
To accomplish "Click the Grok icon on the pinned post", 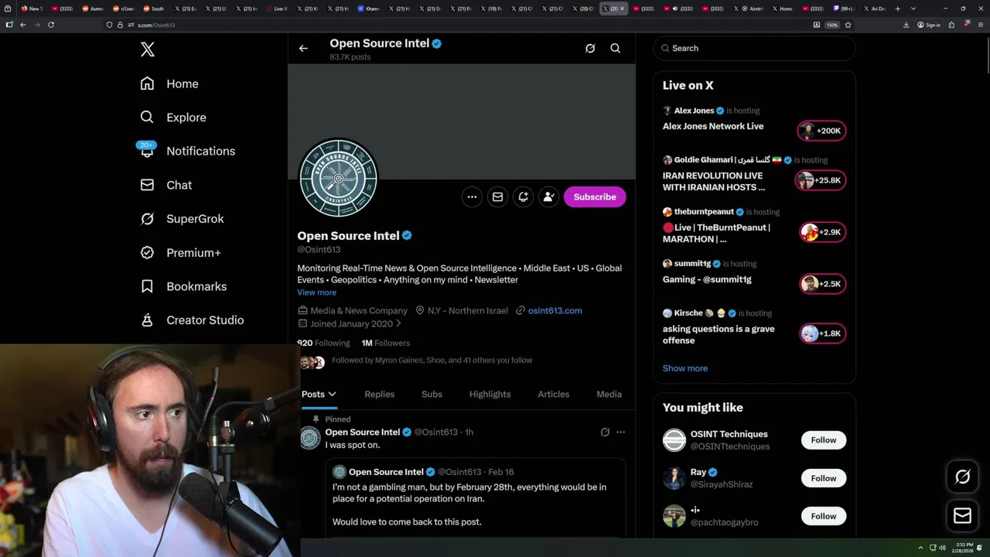I will click(x=605, y=432).
